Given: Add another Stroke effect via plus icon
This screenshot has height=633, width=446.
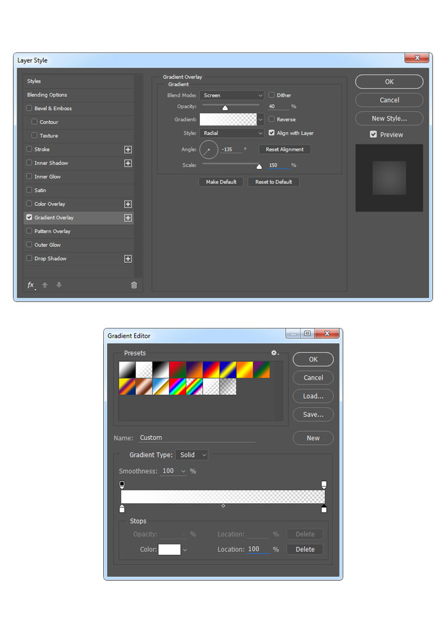Looking at the screenshot, I should tap(128, 149).
